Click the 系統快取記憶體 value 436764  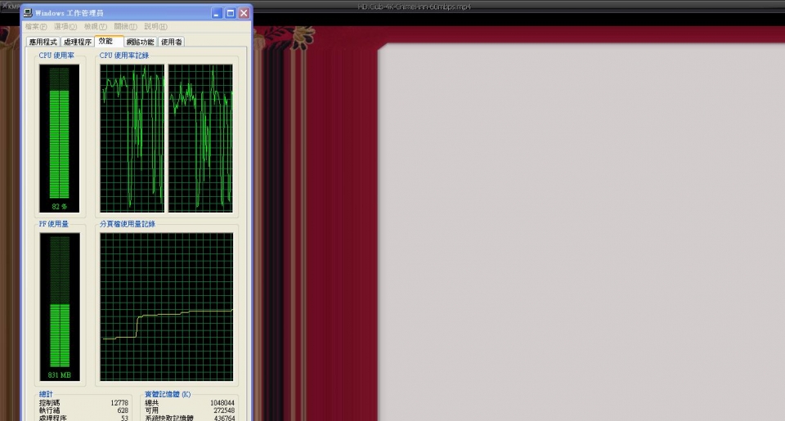point(224,418)
